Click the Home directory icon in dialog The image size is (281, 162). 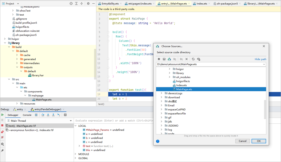[159, 59]
